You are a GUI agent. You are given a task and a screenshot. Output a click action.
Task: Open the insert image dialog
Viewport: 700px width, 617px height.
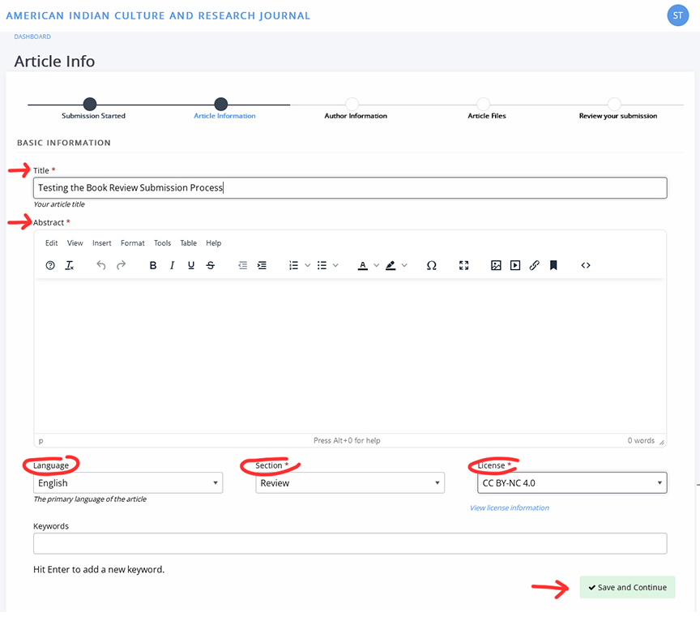tap(496, 265)
